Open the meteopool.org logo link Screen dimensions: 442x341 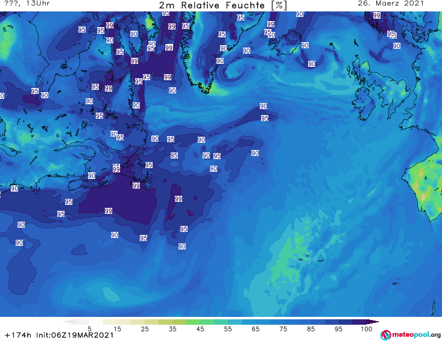pos(411,335)
